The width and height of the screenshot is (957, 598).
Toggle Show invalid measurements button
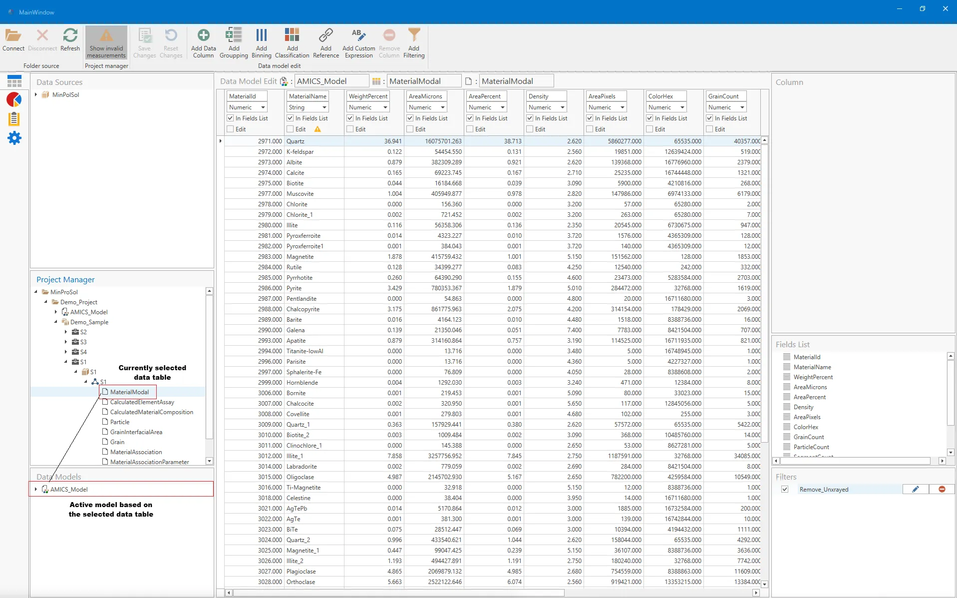tap(106, 43)
